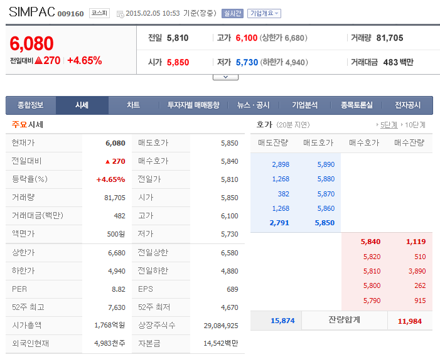This screenshot has width=440, height=357.
Task: Click the 52주 최저 value 4,670
Action: (230, 307)
